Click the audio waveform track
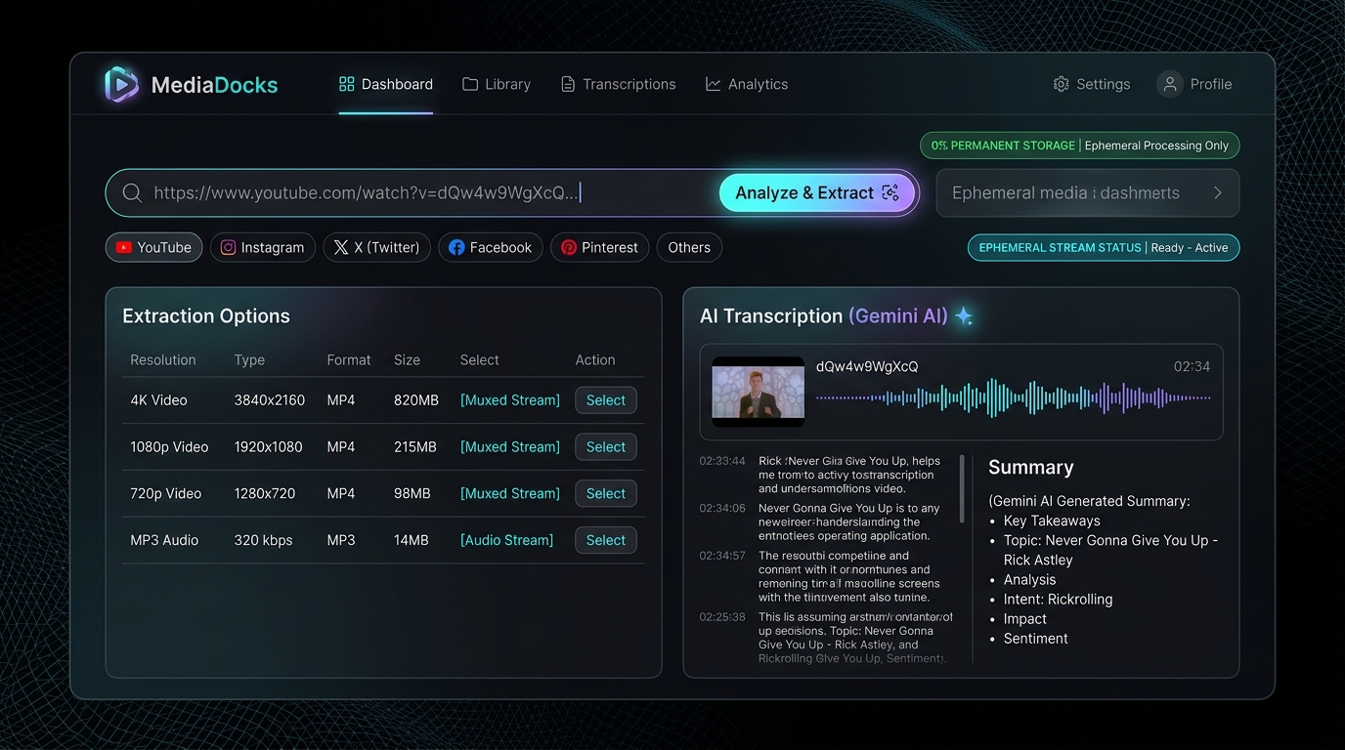 pyautogui.click(x=1013, y=397)
